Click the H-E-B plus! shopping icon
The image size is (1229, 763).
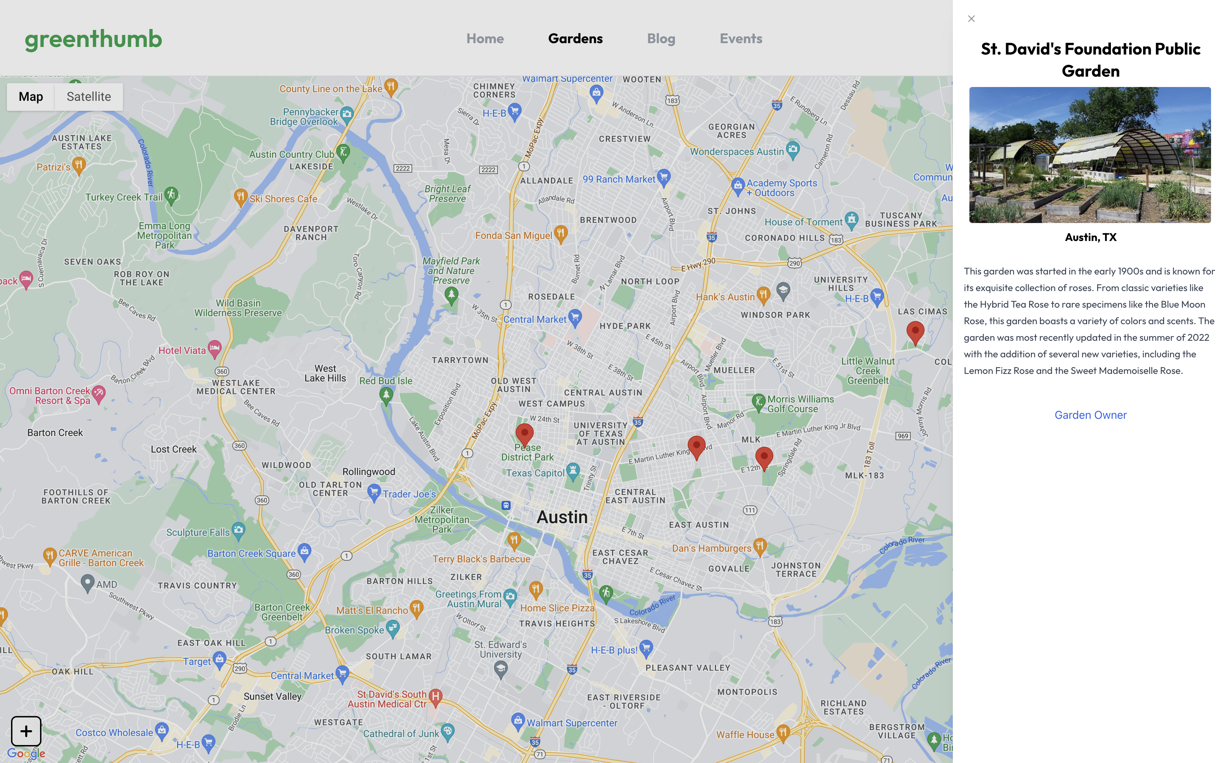coord(646,649)
